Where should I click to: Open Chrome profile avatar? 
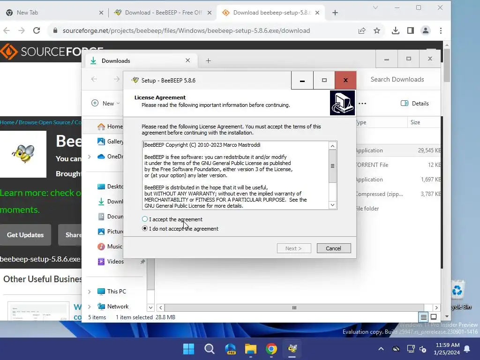[426, 30]
